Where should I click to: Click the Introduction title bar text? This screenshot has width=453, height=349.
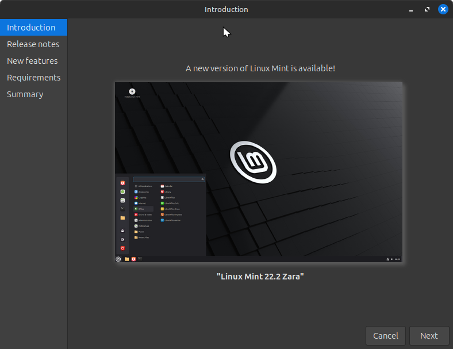click(226, 10)
